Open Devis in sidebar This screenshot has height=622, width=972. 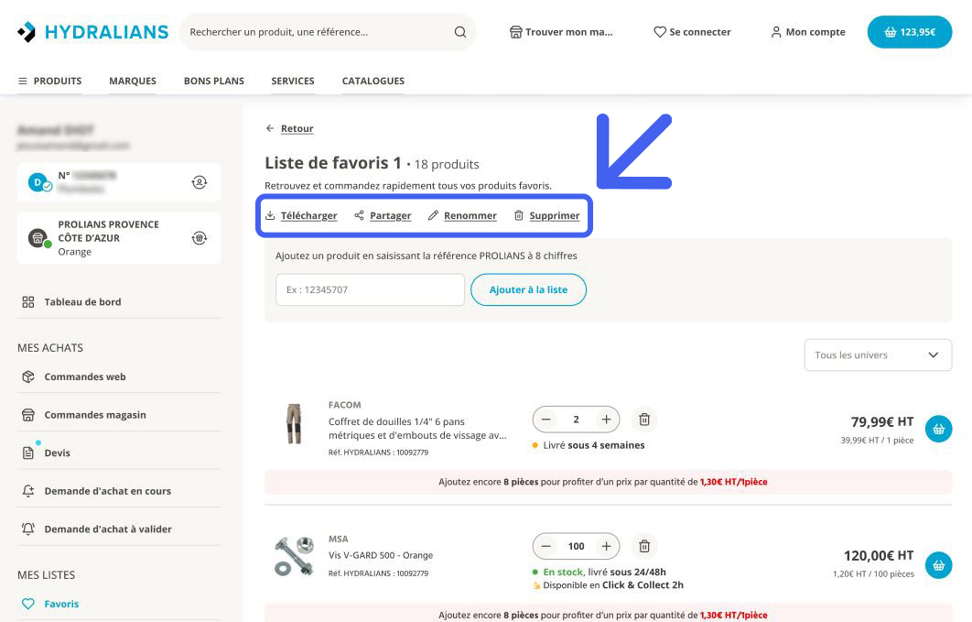tap(119, 453)
